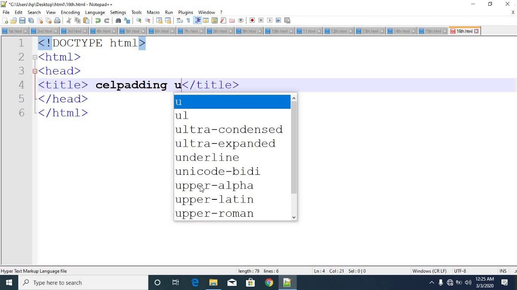
Task: Open the Language menu
Action: point(95,12)
